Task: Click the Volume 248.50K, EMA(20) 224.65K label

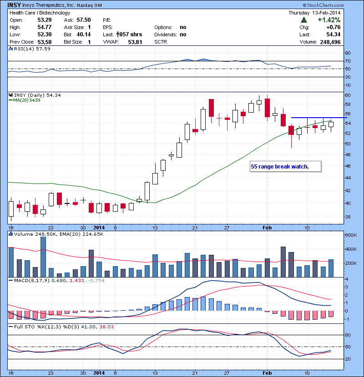Action: pos(59,234)
